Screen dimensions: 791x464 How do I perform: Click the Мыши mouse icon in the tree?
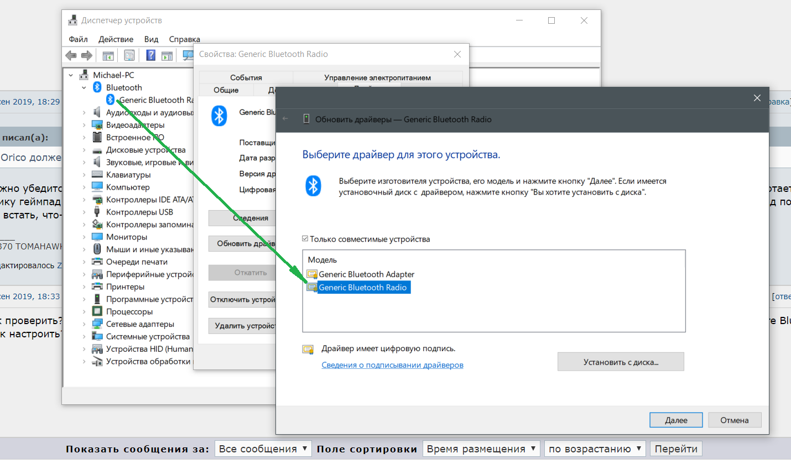97,249
